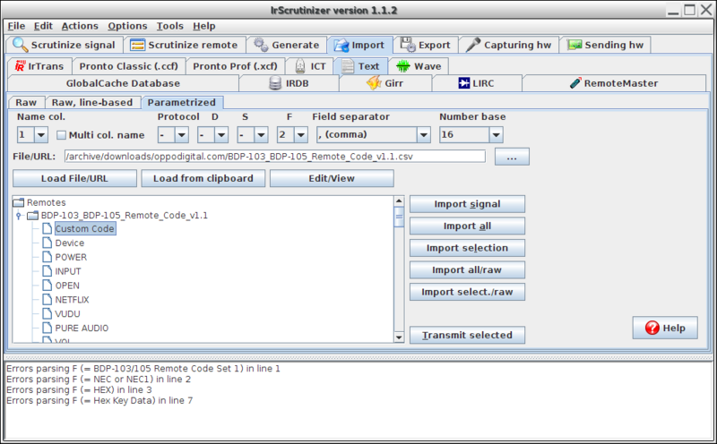Click Transmit selected button
Screen dimensions: 717x444
pos(467,335)
